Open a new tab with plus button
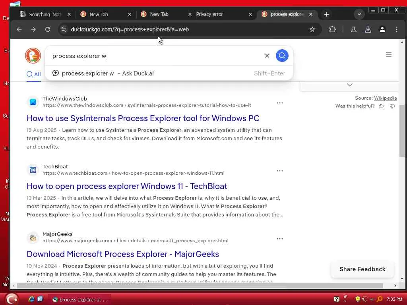Screen dimensions: 407x305 pyautogui.click(x=327, y=14)
